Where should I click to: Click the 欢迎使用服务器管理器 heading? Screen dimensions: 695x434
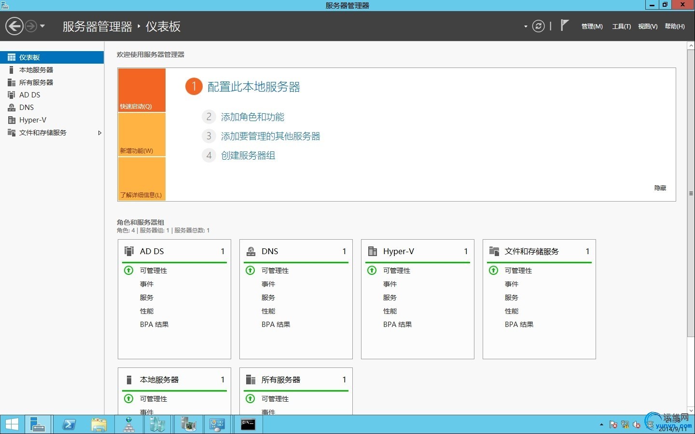click(151, 54)
